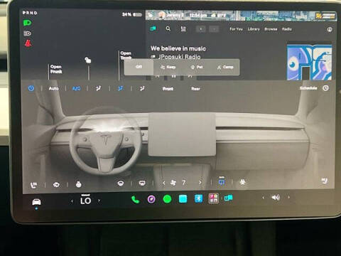The image size is (341, 256).
Task: Tap the driver seat heater icon
Action: tap(34, 185)
